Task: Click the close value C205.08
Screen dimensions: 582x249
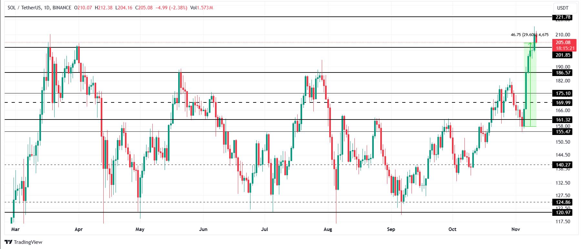Action: [144, 8]
